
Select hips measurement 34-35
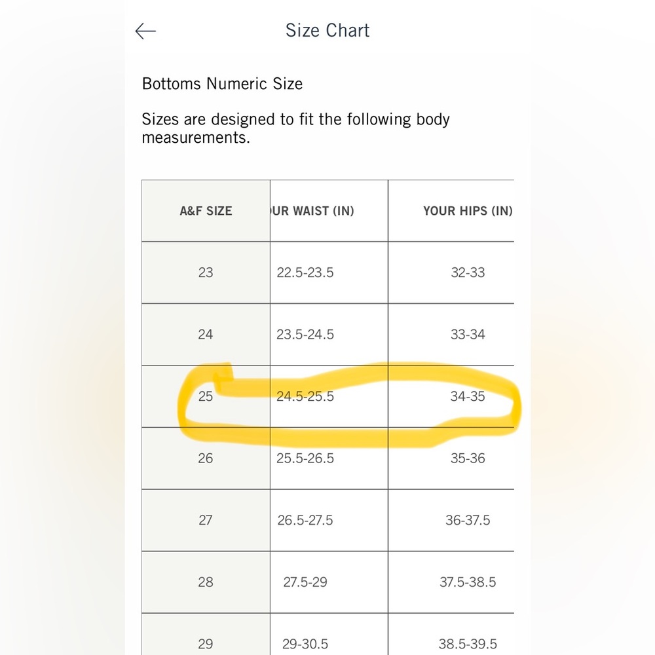coord(468,396)
